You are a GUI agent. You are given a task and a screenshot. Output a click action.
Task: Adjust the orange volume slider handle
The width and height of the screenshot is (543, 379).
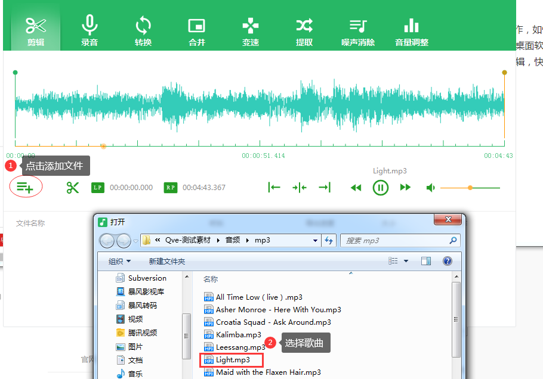tap(470, 188)
